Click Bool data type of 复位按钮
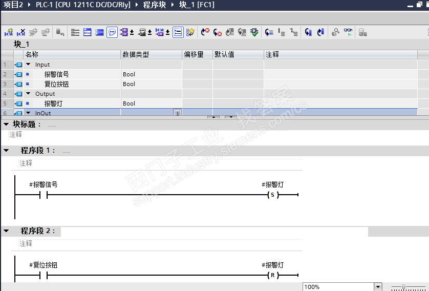 [x=152, y=84]
